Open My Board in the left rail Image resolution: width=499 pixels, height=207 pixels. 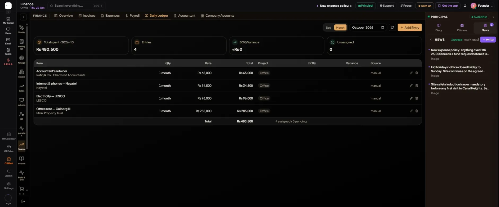pos(8,20)
